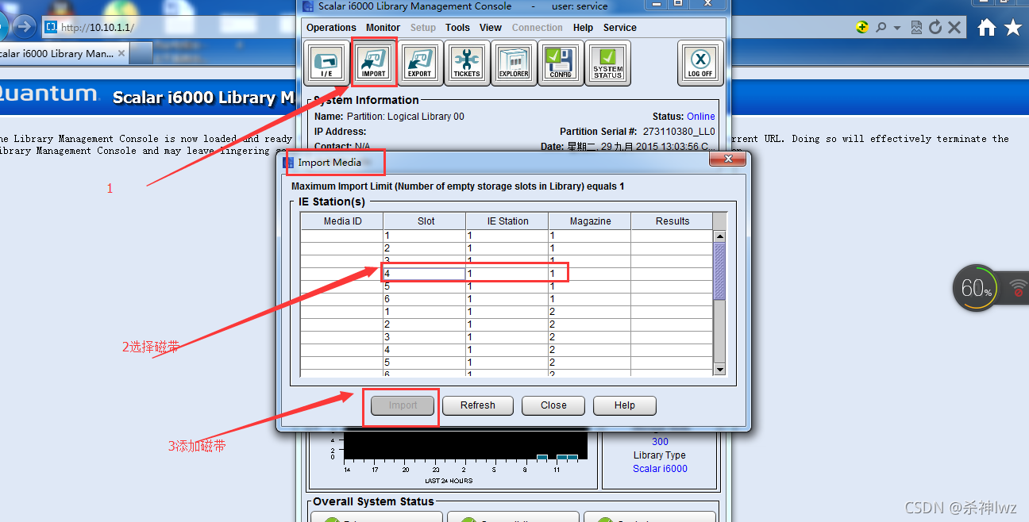This screenshot has width=1029, height=522.
Task: Open the Service menu
Action: click(620, 28)
